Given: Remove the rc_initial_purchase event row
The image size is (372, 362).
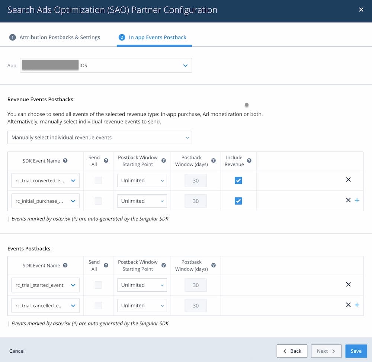Looking at the screenshot, I should [x=348, y=200].
